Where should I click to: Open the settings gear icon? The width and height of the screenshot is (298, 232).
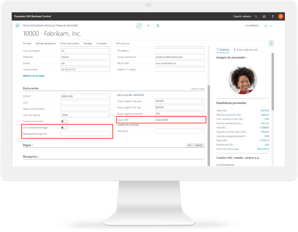[x=264, y=16]
